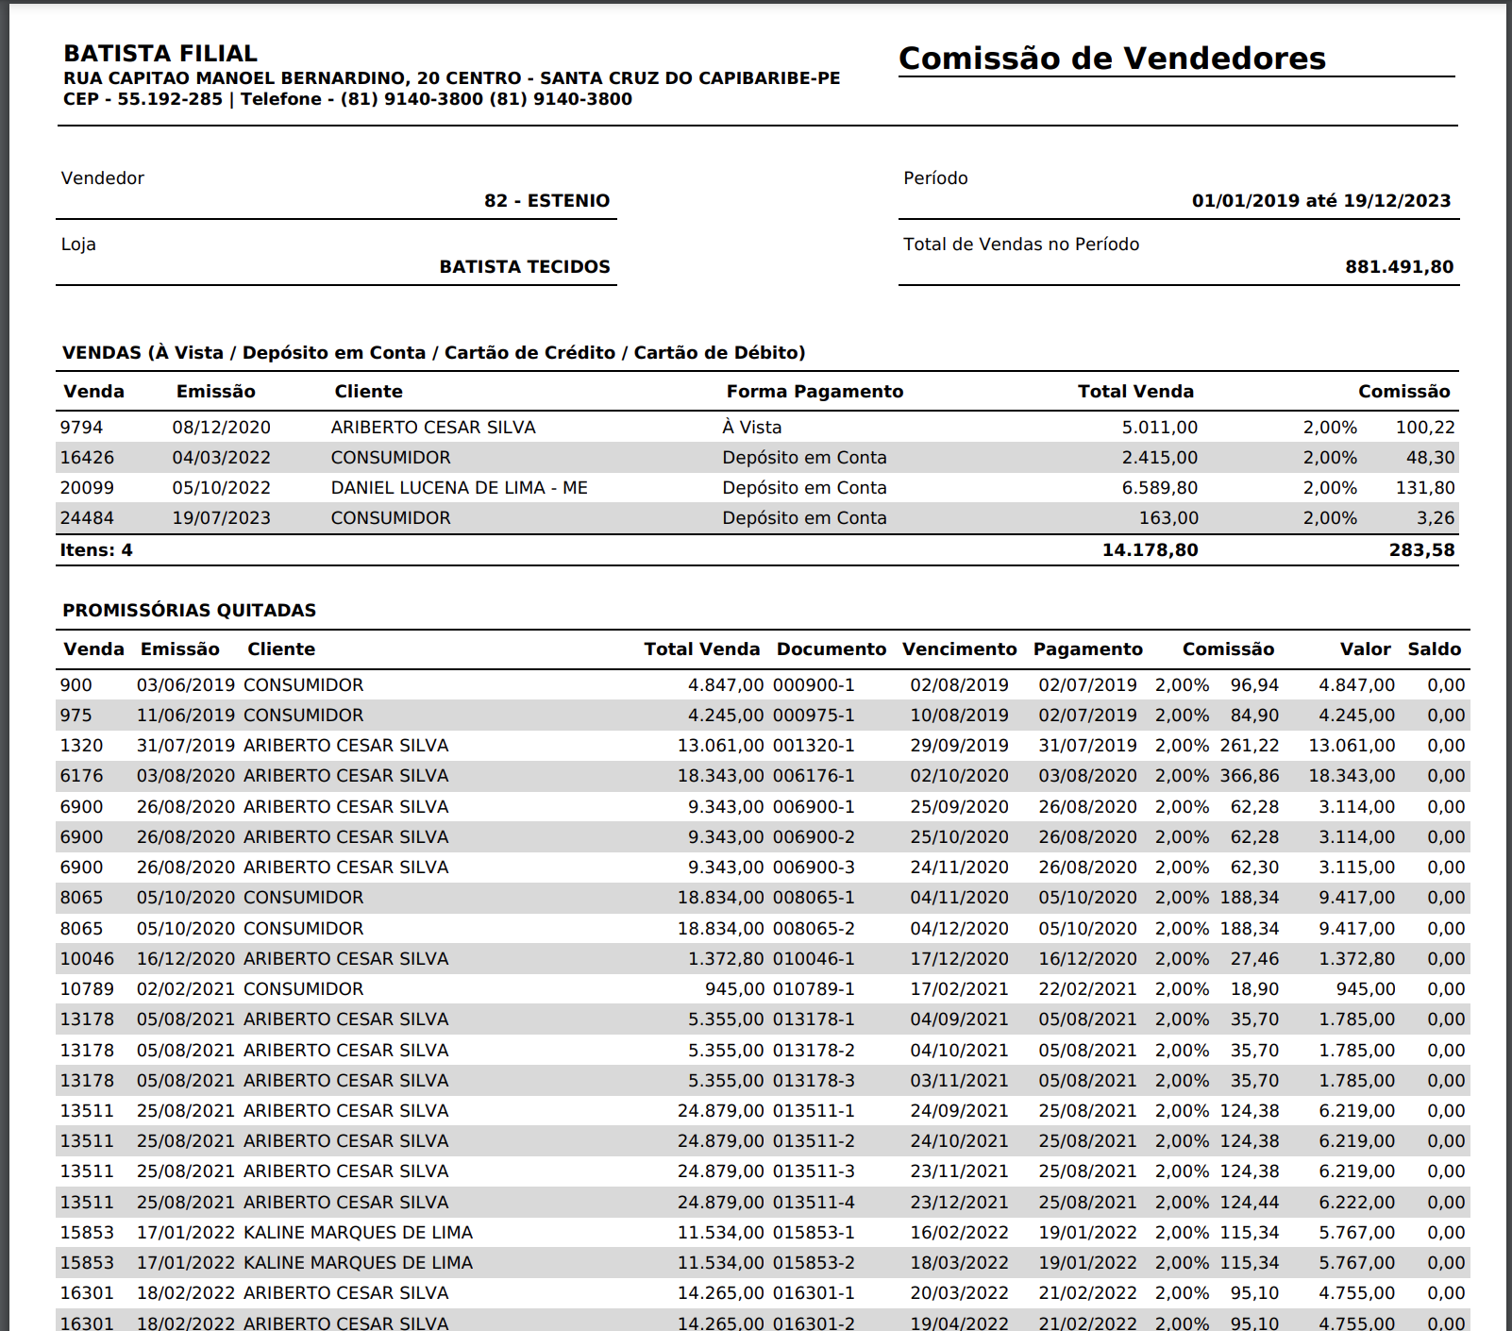The width and height of the screenshot is (1512, 1331).
Task: Click the "Comissão de Vendedores" report title
Action: pos(1112,59)
